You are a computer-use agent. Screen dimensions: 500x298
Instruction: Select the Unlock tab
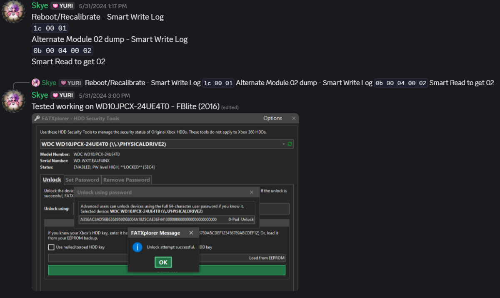point(52,179)
